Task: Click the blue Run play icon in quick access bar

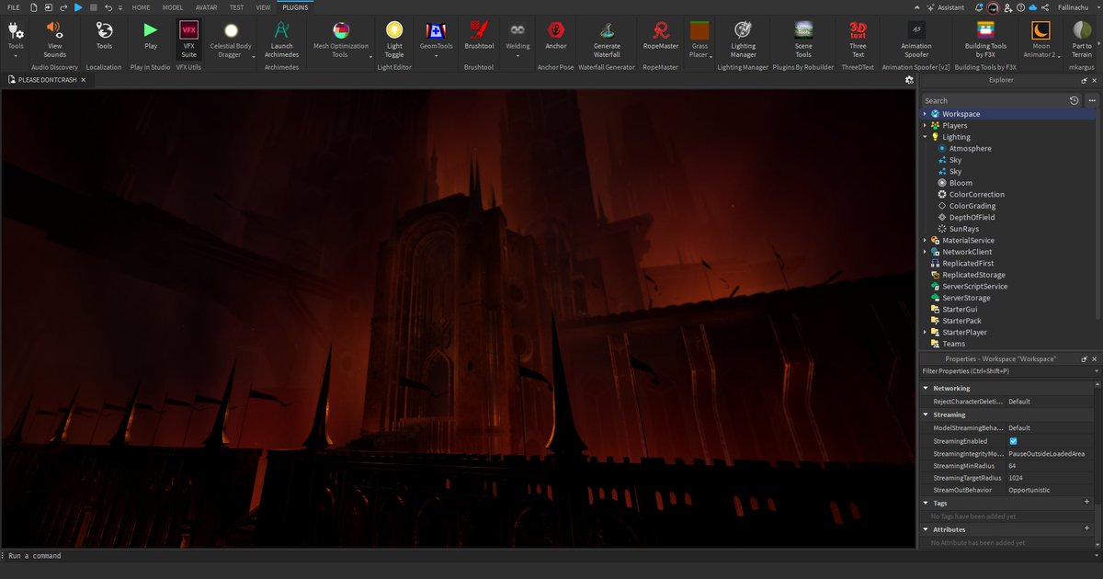Action: (78, 6)
